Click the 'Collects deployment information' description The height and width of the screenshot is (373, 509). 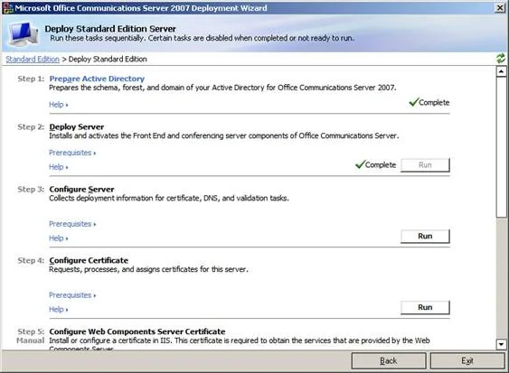tap(169, 198)
